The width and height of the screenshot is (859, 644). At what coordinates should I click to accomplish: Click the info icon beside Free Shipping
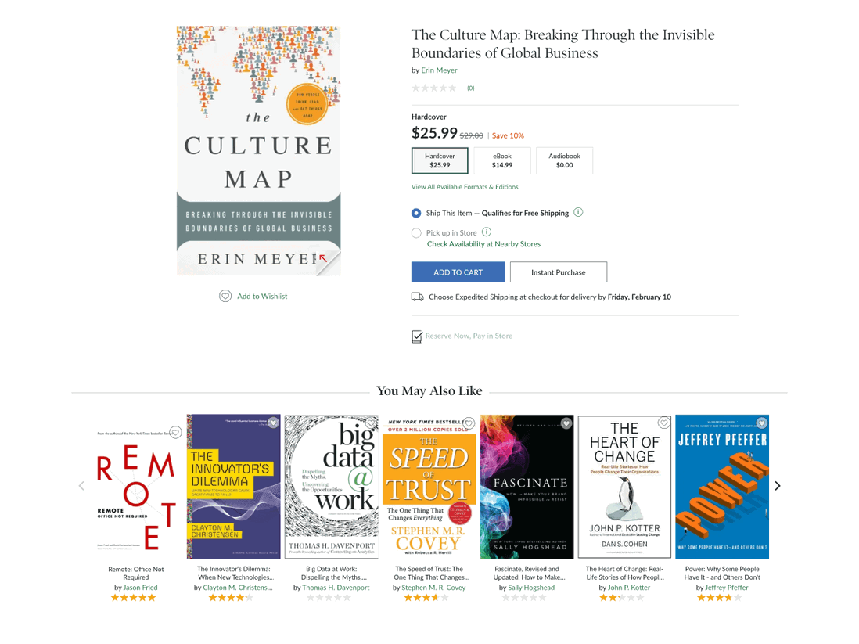click(578, 212)
